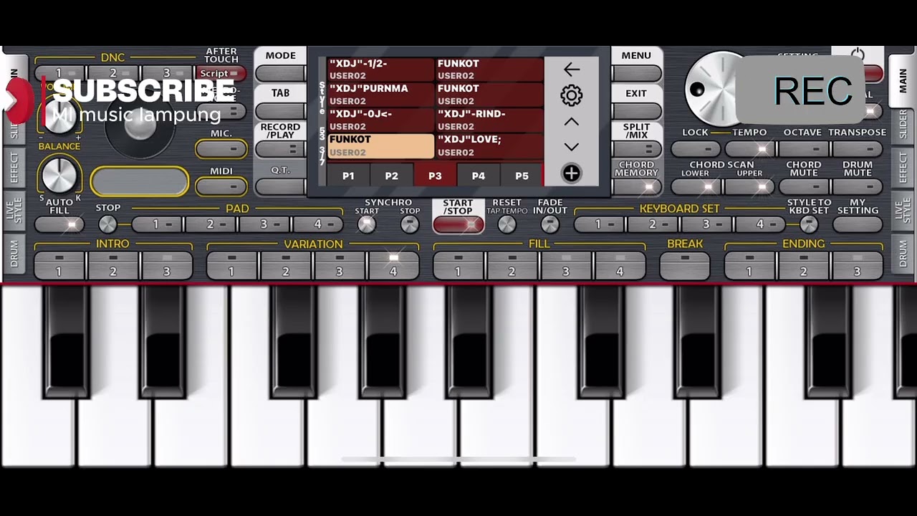Hit the START/STOP button
This screenshot has width=917, height=516.
pyautogui.click(x=458, y=225)
